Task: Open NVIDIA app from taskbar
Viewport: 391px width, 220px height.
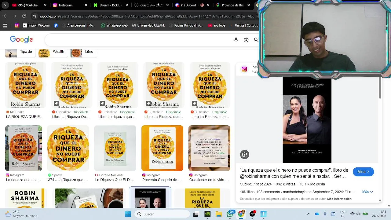Action: [x=207, y=214]
